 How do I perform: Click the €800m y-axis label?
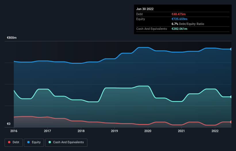(x=12, y=38)
